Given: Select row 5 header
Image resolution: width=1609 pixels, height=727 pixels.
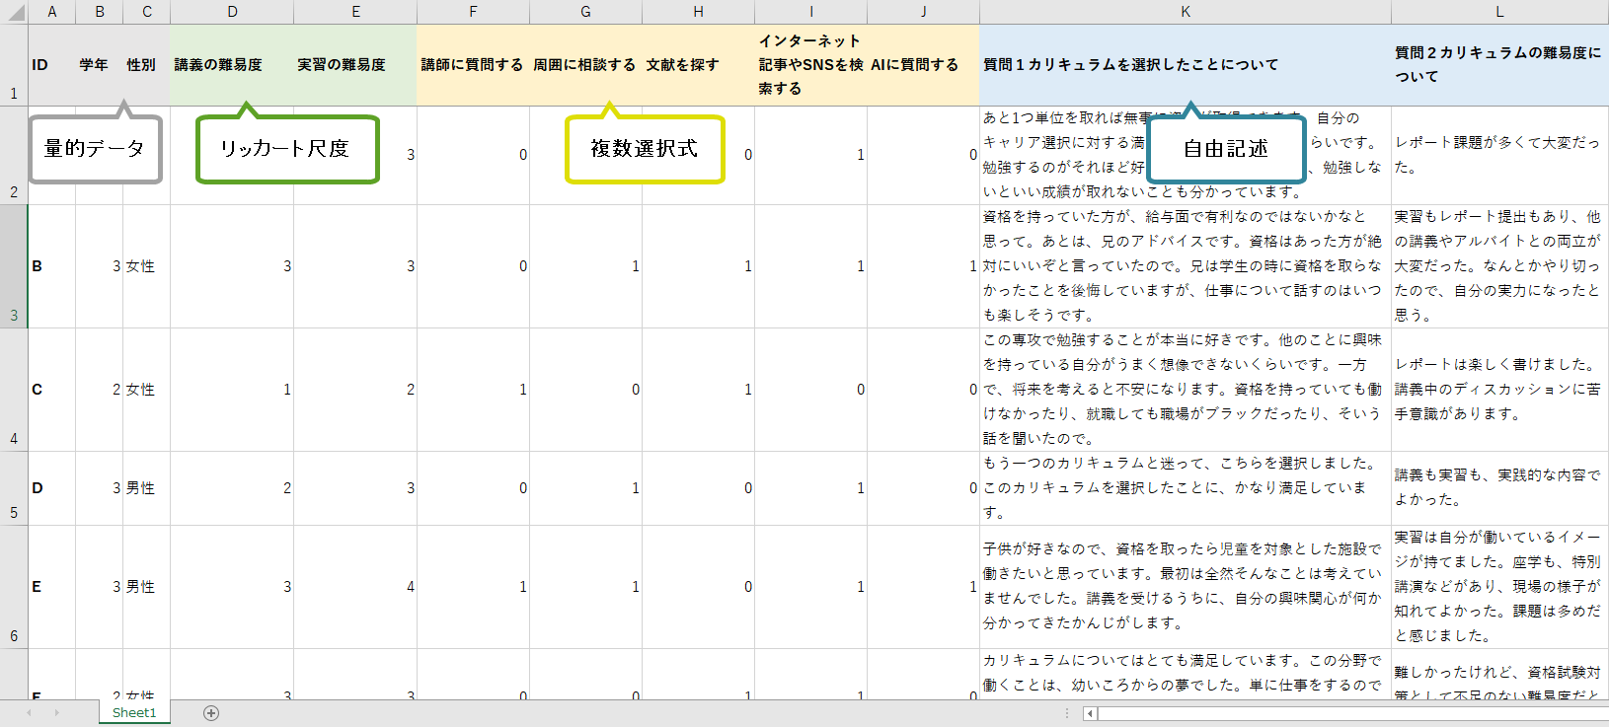Looking at the screenshot, I should [x=14, y=488].
